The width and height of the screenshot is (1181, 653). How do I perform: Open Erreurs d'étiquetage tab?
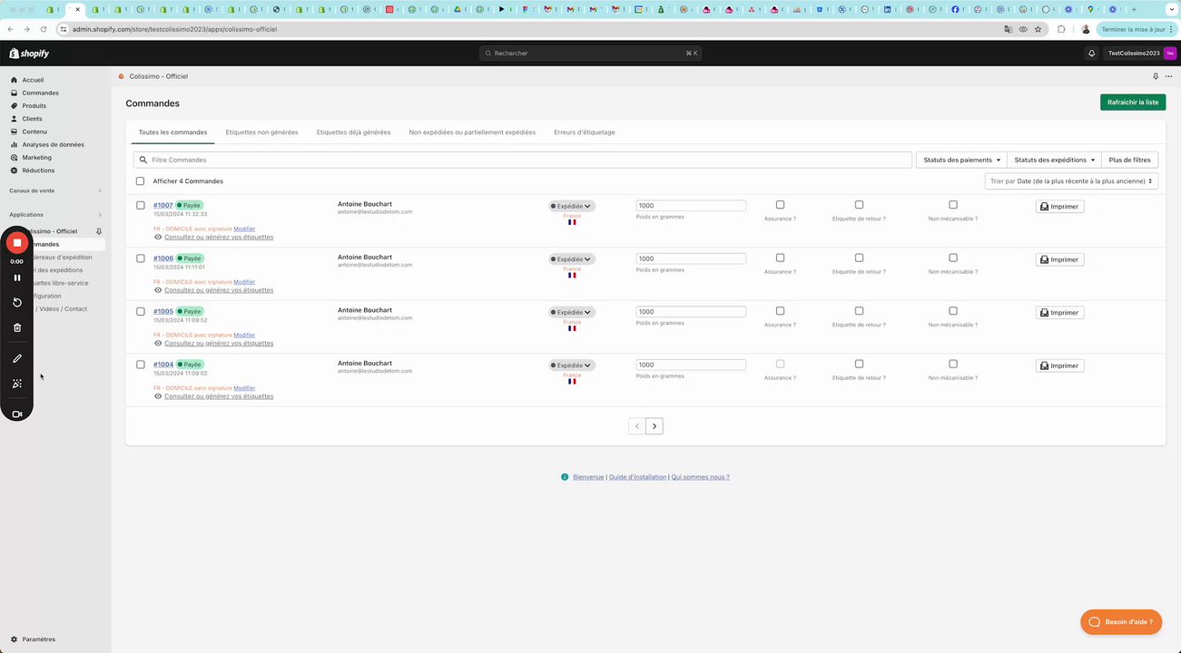coord(585,132)
